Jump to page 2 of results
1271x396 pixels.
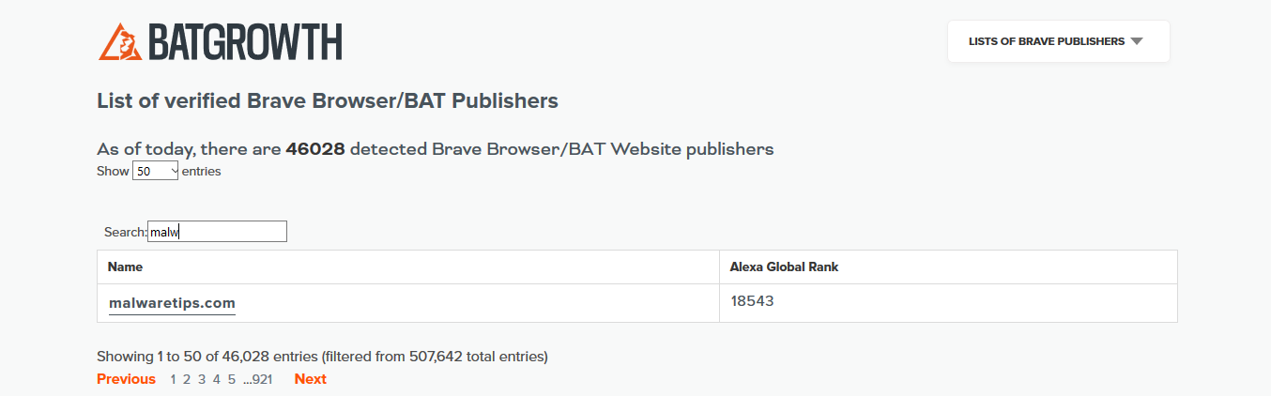coord(187,379)
